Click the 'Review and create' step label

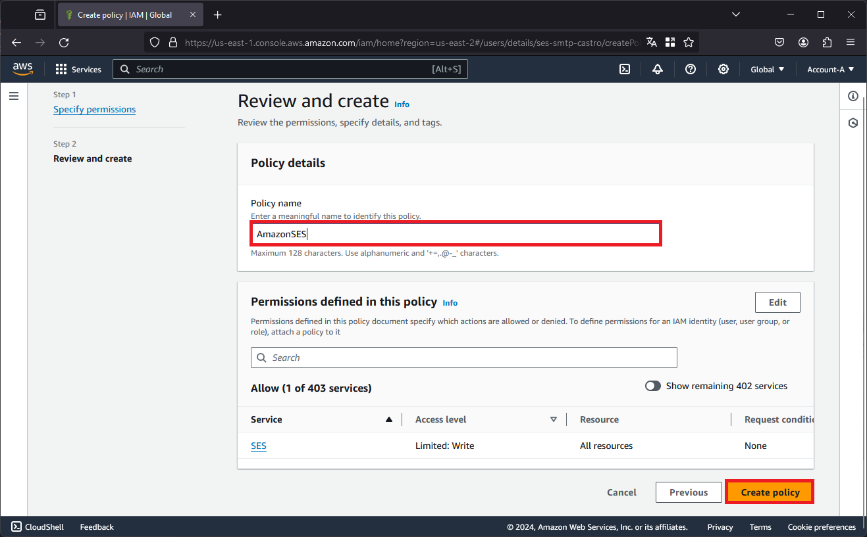pos(93,158)
